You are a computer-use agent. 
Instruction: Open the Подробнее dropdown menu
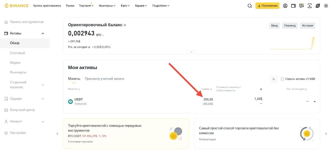point(161,6)
